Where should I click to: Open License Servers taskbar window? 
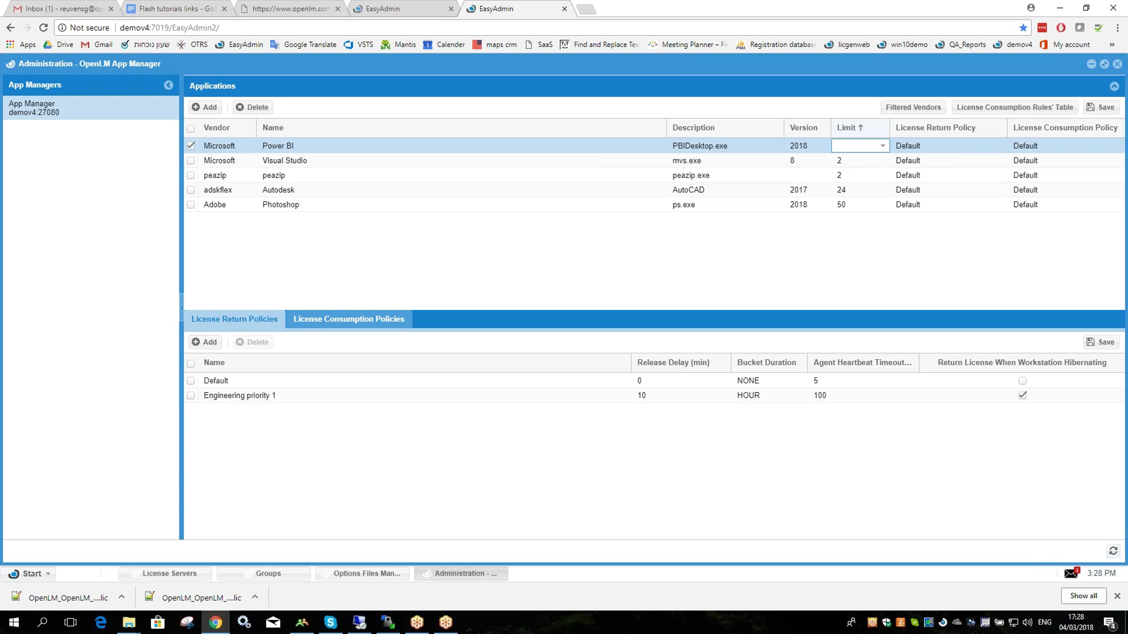coord(165,573)
